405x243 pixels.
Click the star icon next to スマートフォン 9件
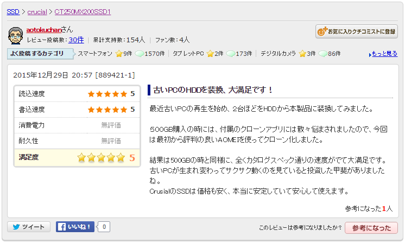coord(119,54)
